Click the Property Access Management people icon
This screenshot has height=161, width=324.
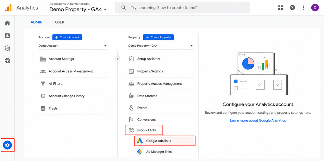131,84
